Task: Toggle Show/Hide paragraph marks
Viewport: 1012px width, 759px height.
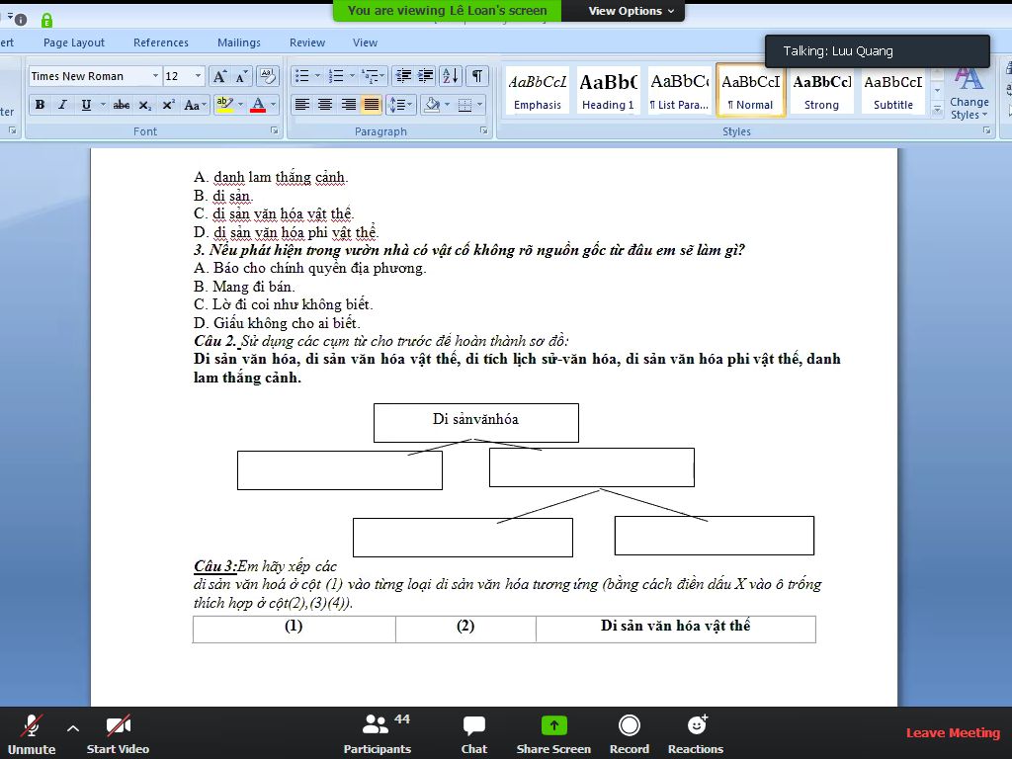Action: pyautogui.click(x=477, y=76)
